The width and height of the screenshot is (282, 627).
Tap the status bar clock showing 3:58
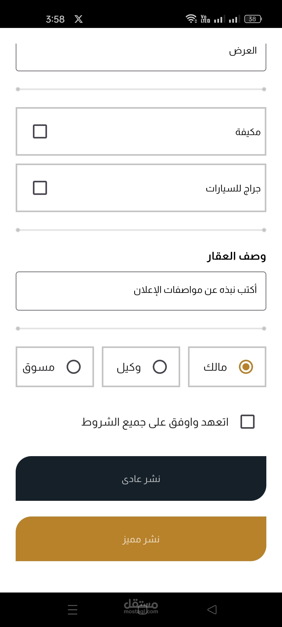[x=55, y=19]
